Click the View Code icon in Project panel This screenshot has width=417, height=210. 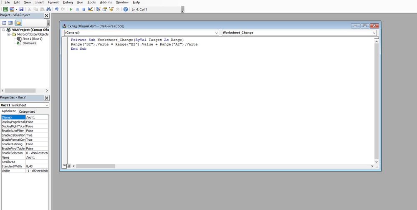(x=4, y=23)
